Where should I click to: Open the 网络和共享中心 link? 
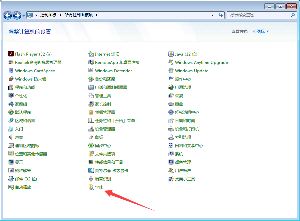[189, 146]
